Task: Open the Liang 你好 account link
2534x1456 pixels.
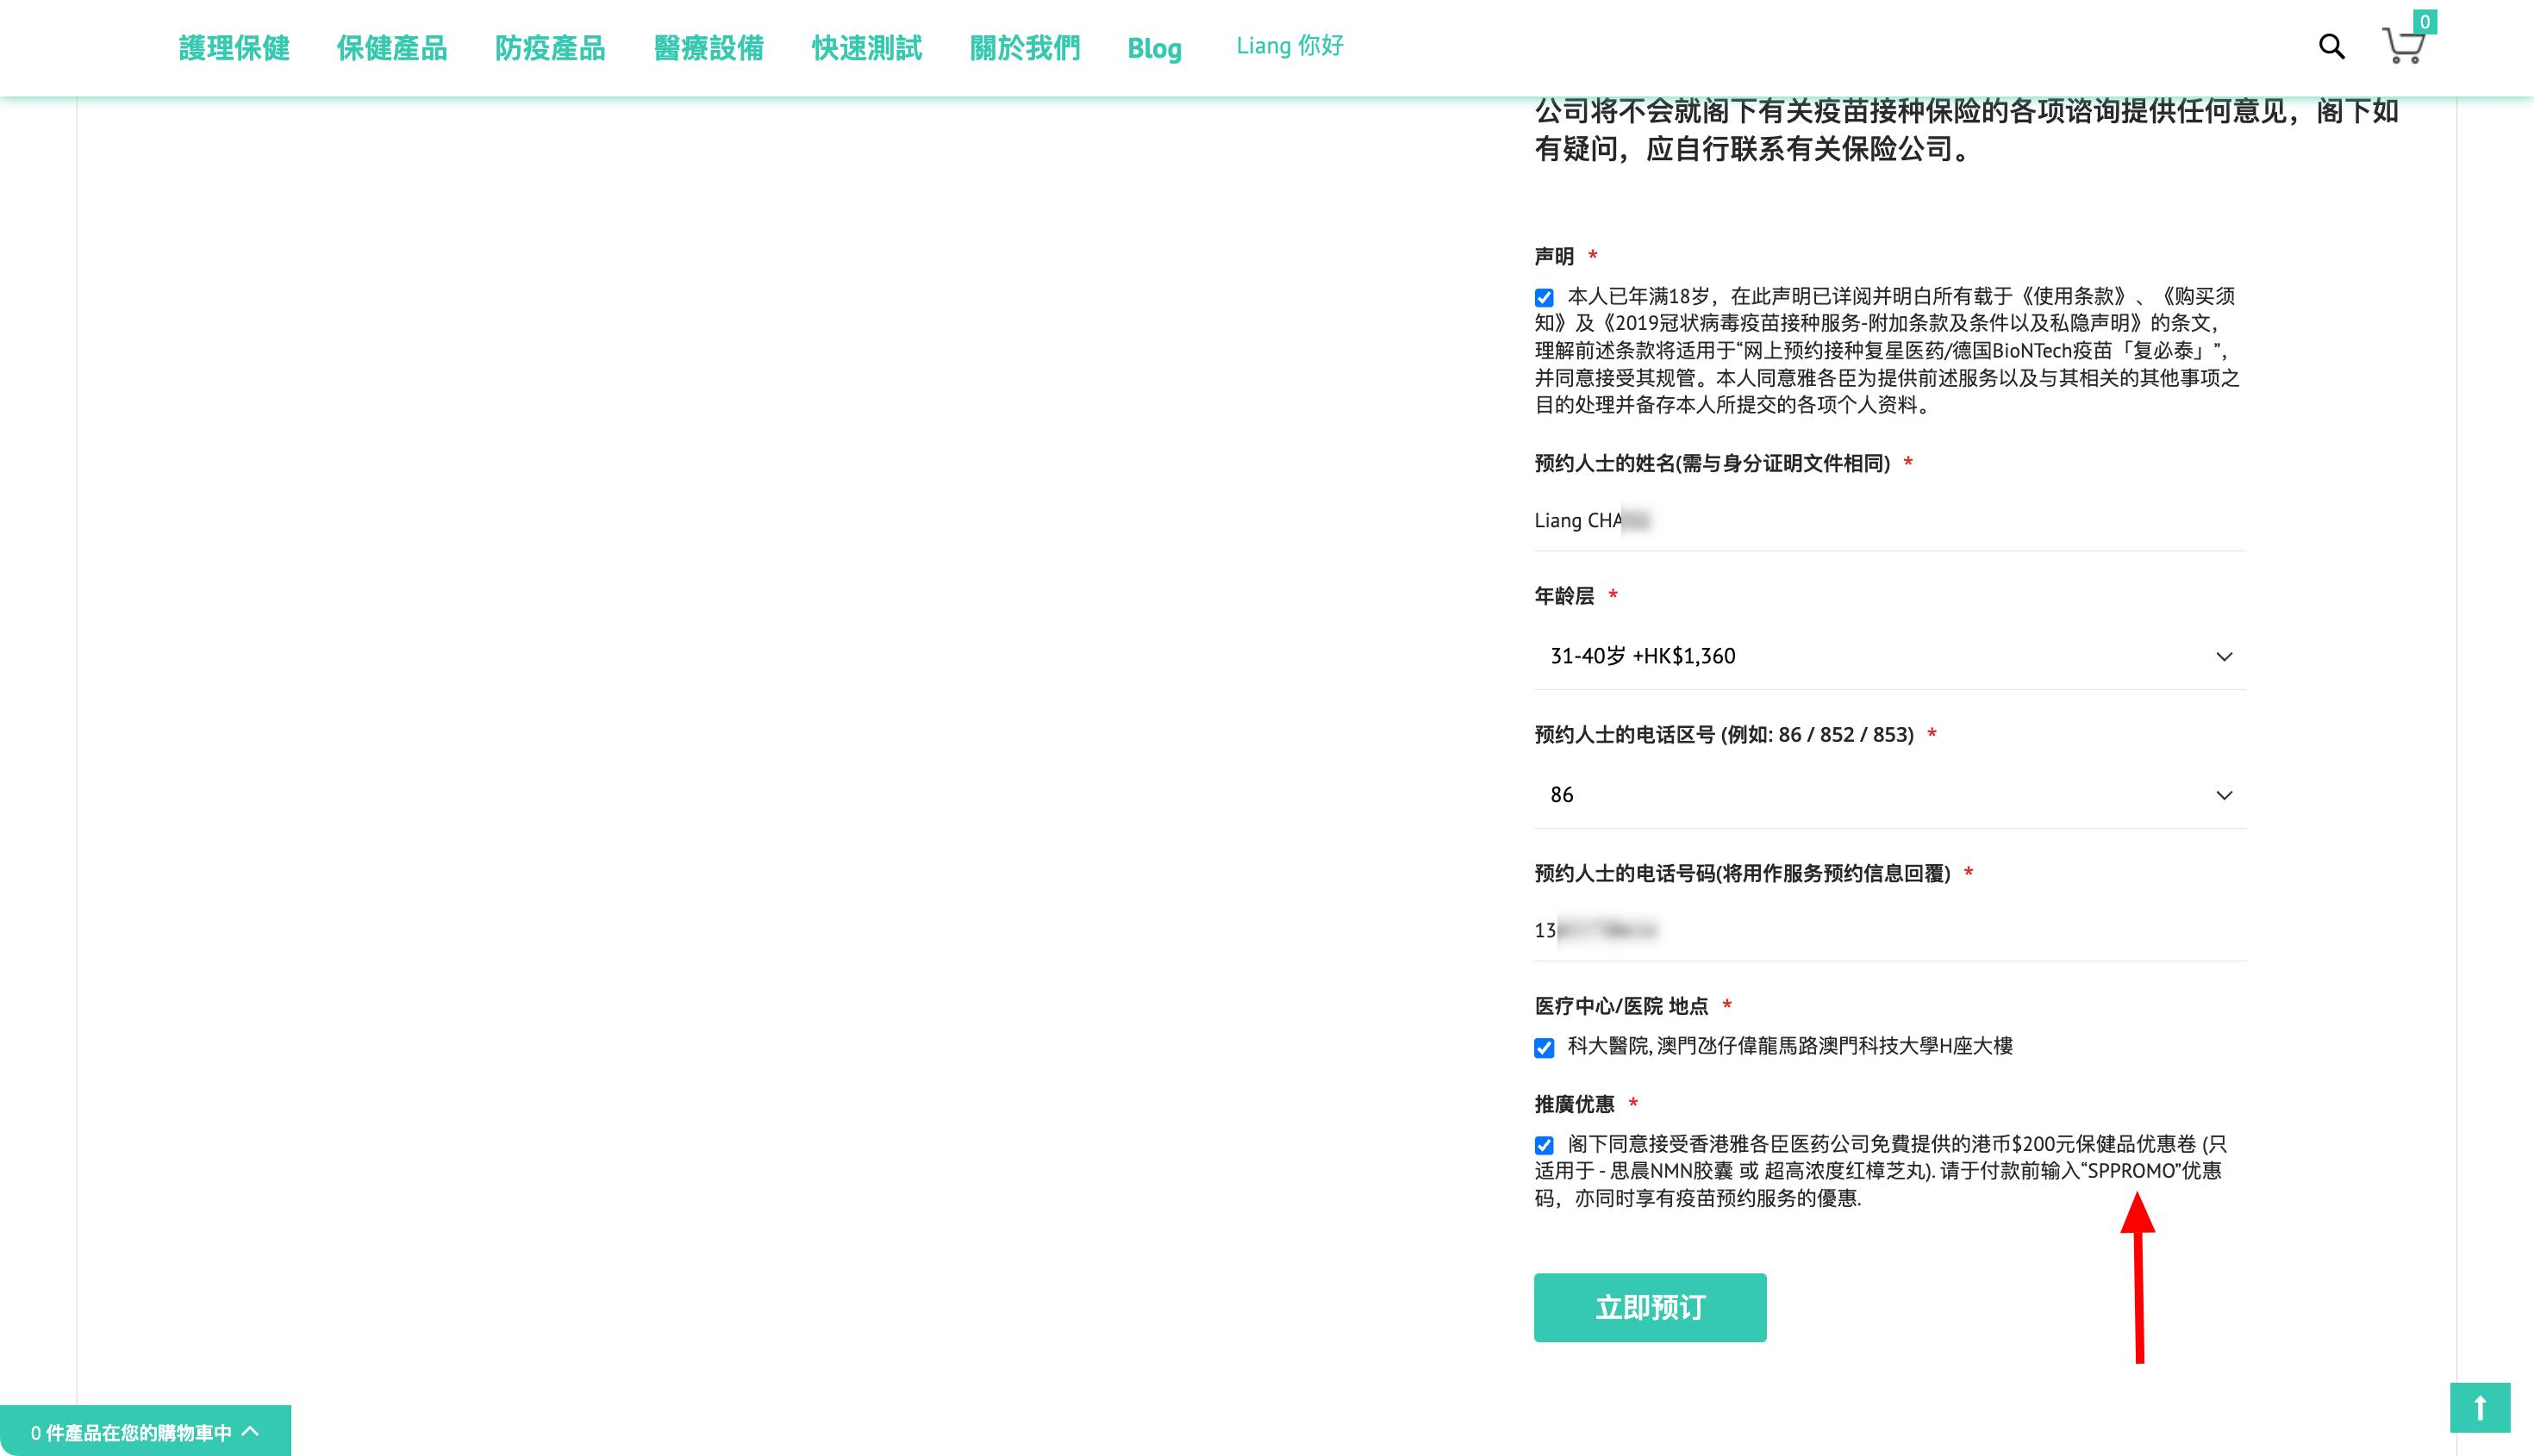Action: 1289,46
